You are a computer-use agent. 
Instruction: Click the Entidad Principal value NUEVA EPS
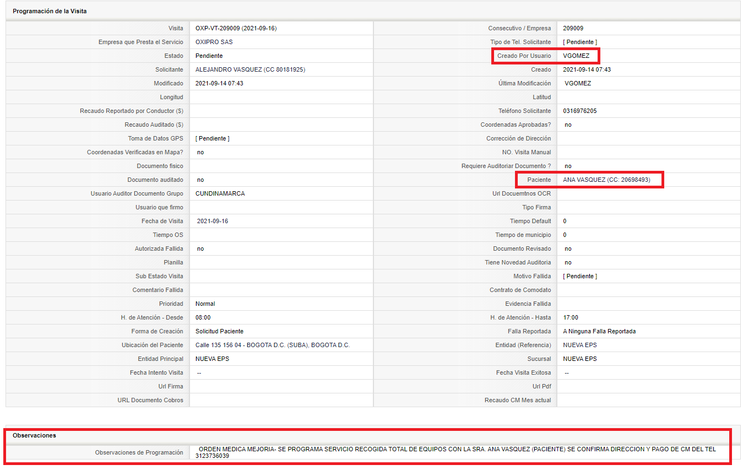(212, 359)
